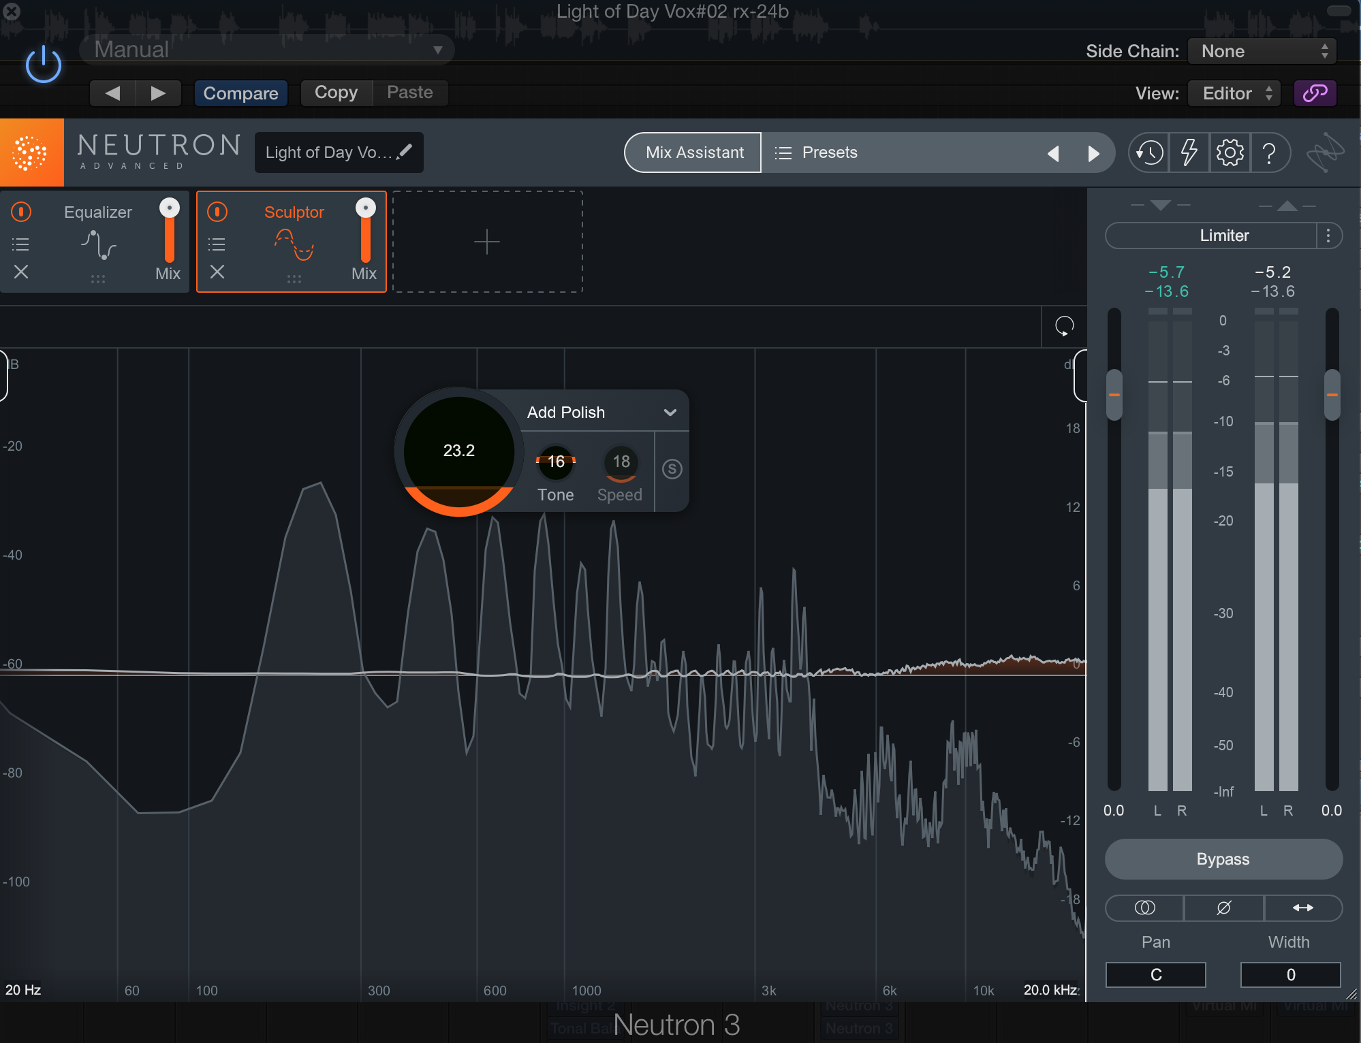Screen dimensions: 1361x1043
Task: Go to next preset with right arrow
Action: pyautogui.click(x=158, y=93)
